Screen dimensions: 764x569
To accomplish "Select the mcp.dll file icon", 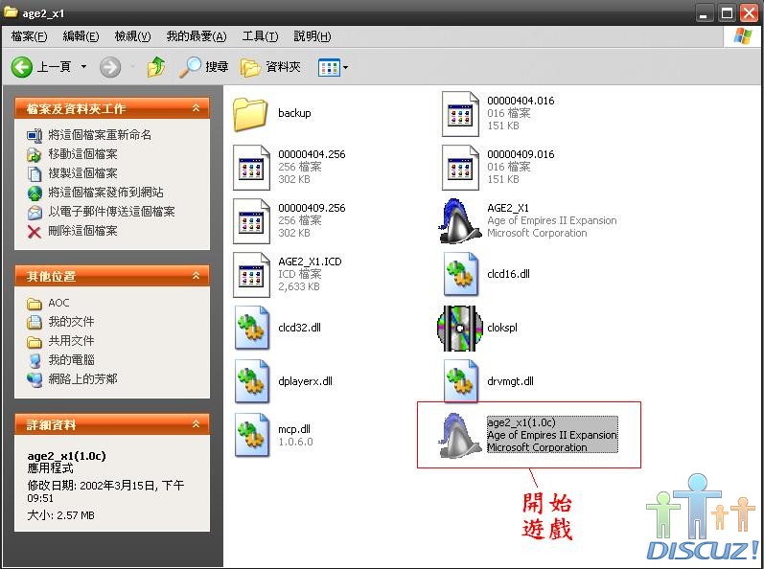I will (x=252, y=436).
